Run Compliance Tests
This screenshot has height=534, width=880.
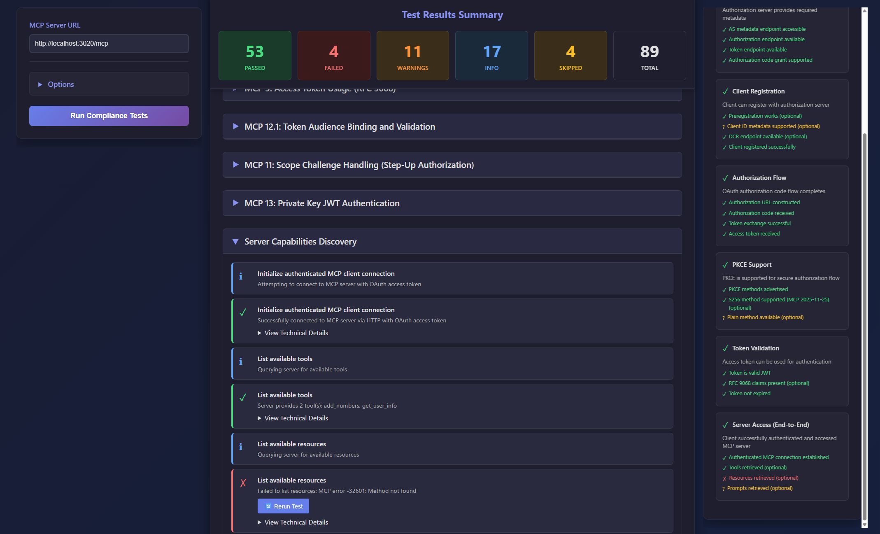pyautogui.click(x=109, y=116)
